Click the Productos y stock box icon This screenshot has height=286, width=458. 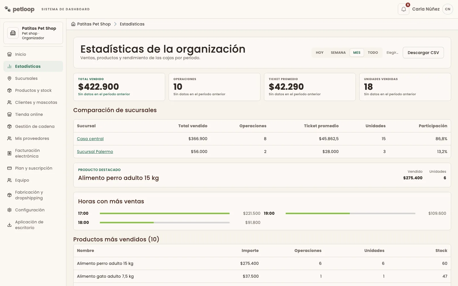pos(9,90)
